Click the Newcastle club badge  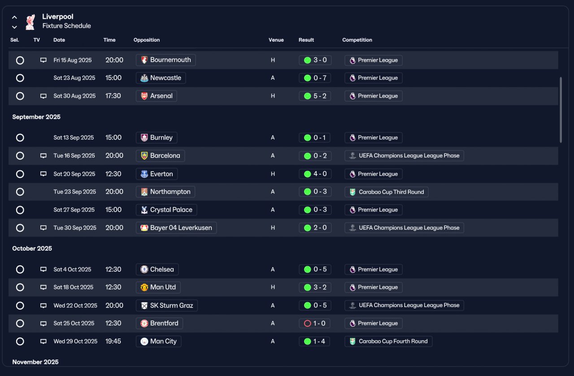[144, 78]
